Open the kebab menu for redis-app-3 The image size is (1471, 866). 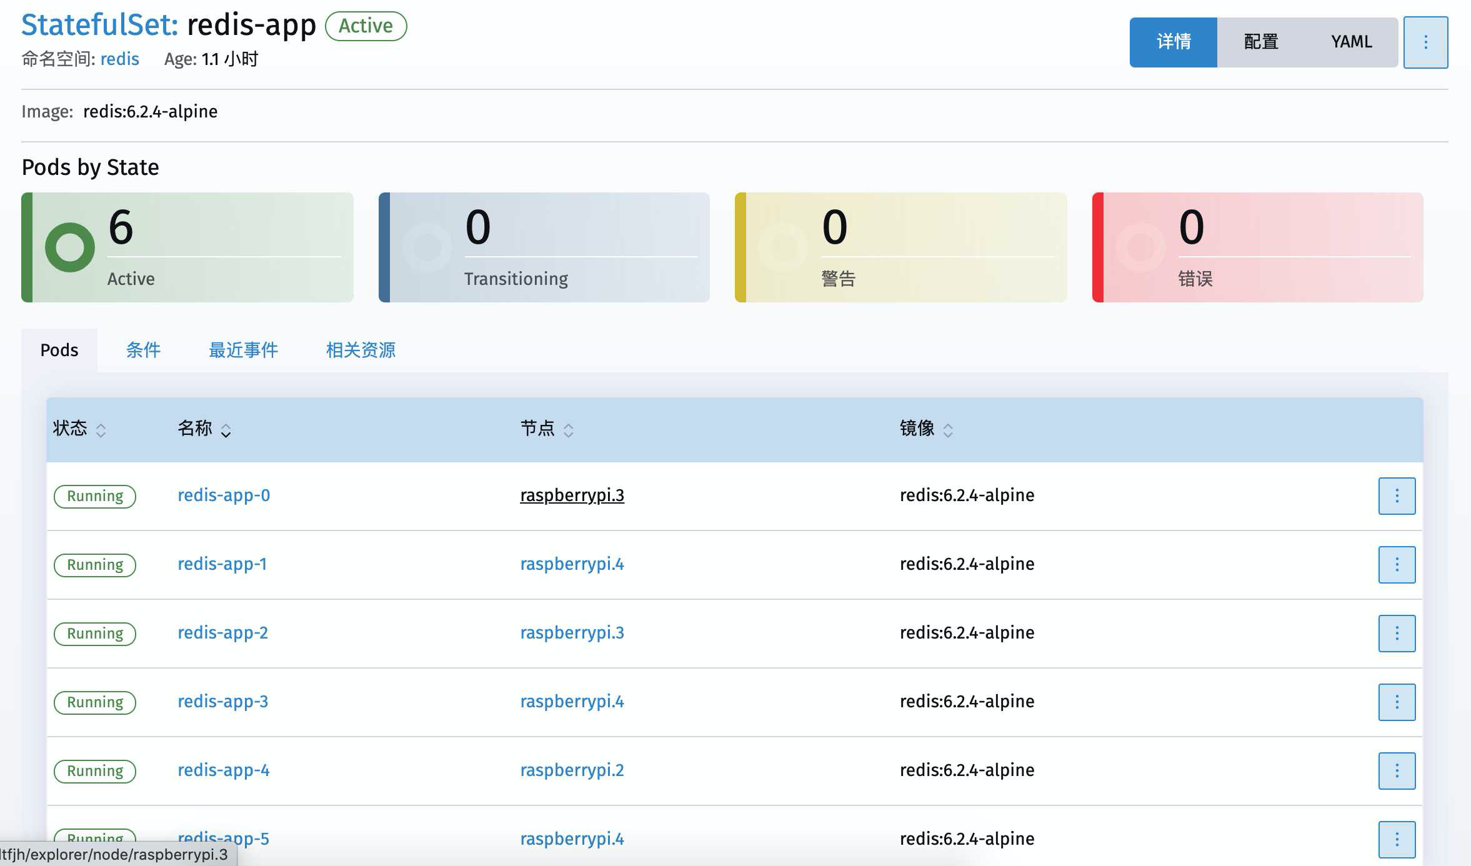[1397, 702]
